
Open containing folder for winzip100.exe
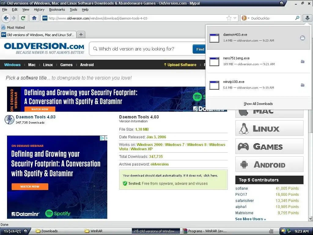pos(302,85)
